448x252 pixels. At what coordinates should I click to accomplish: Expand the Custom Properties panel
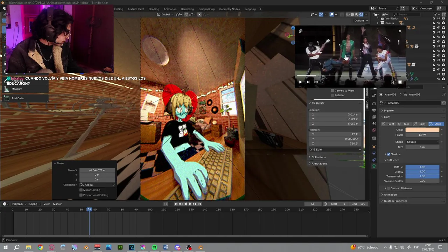395,201
